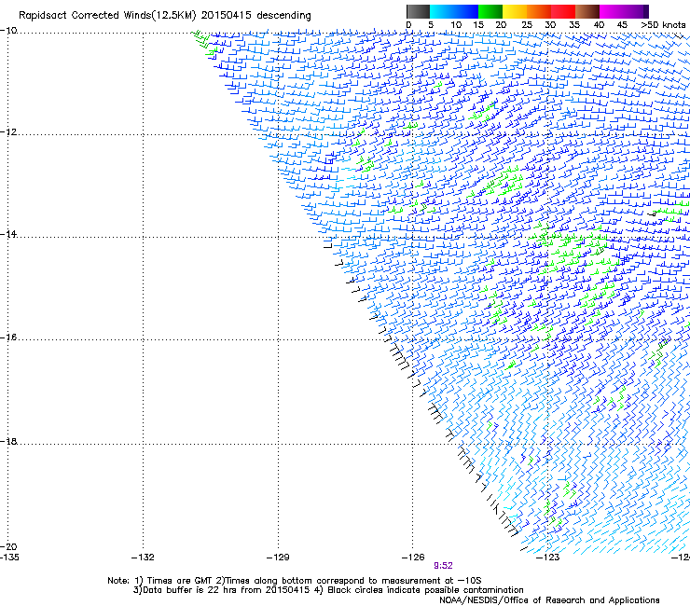The image size is (690, 606).
Task: Click the '-16' latitude axis label
Action: point(8,337)
